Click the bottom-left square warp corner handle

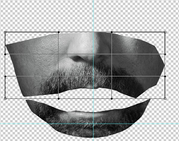pyautogui.click(x=5, y=98)
